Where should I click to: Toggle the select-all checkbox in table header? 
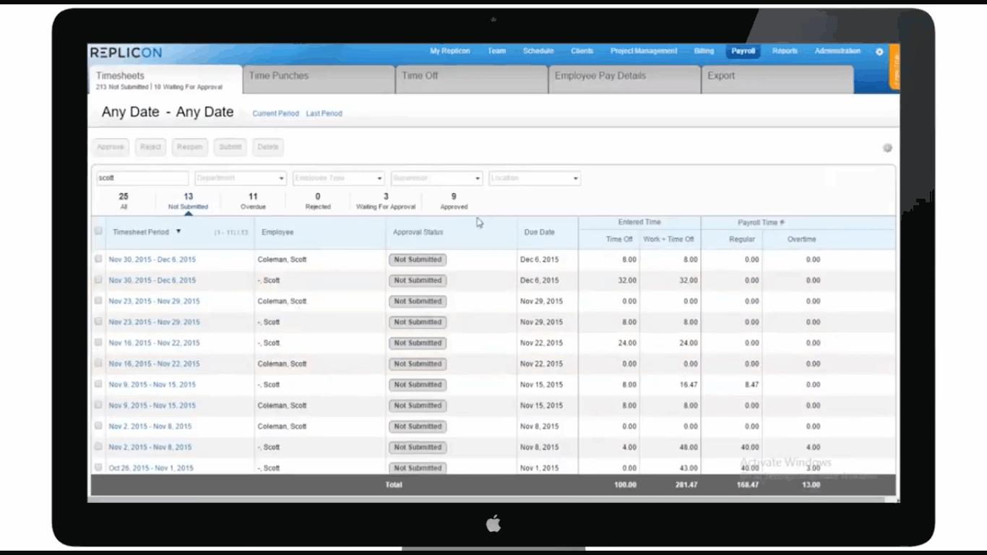98,232
